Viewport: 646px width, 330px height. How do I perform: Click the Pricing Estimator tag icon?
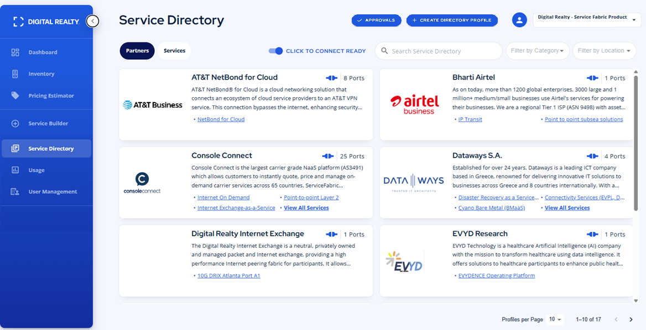tap(15, 95)
